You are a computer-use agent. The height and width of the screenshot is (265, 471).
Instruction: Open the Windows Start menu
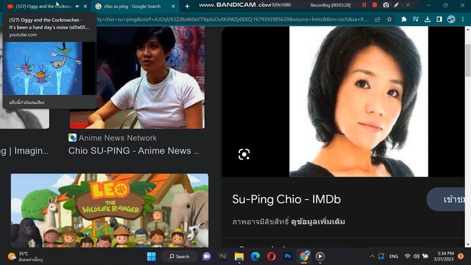pos(151,256)
